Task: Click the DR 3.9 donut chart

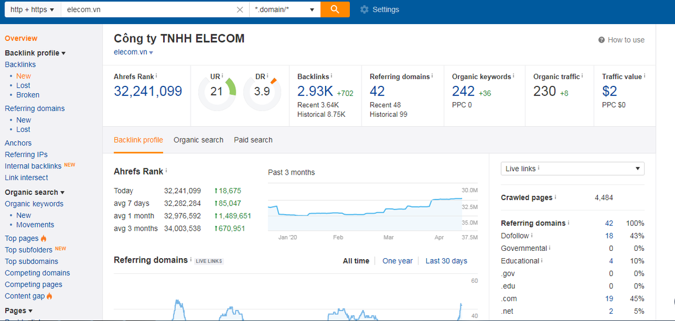Action: 262,91
